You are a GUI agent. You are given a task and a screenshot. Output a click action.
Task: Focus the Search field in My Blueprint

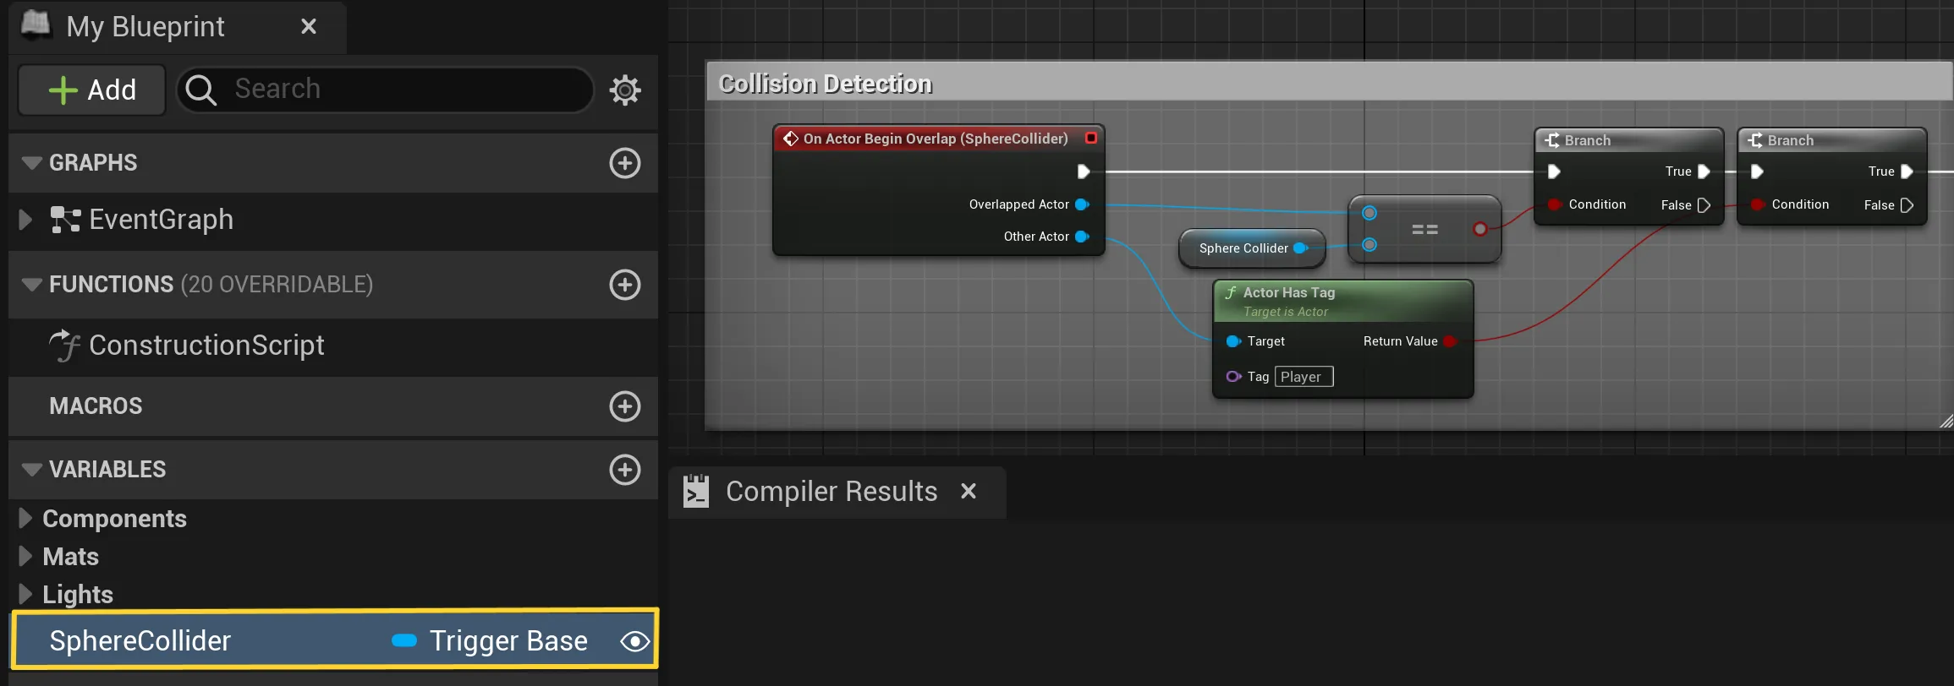pos(385,90)
